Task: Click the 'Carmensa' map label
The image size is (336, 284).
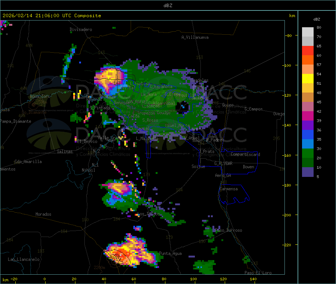Action: pyautogui.click(x=228, y=189)
